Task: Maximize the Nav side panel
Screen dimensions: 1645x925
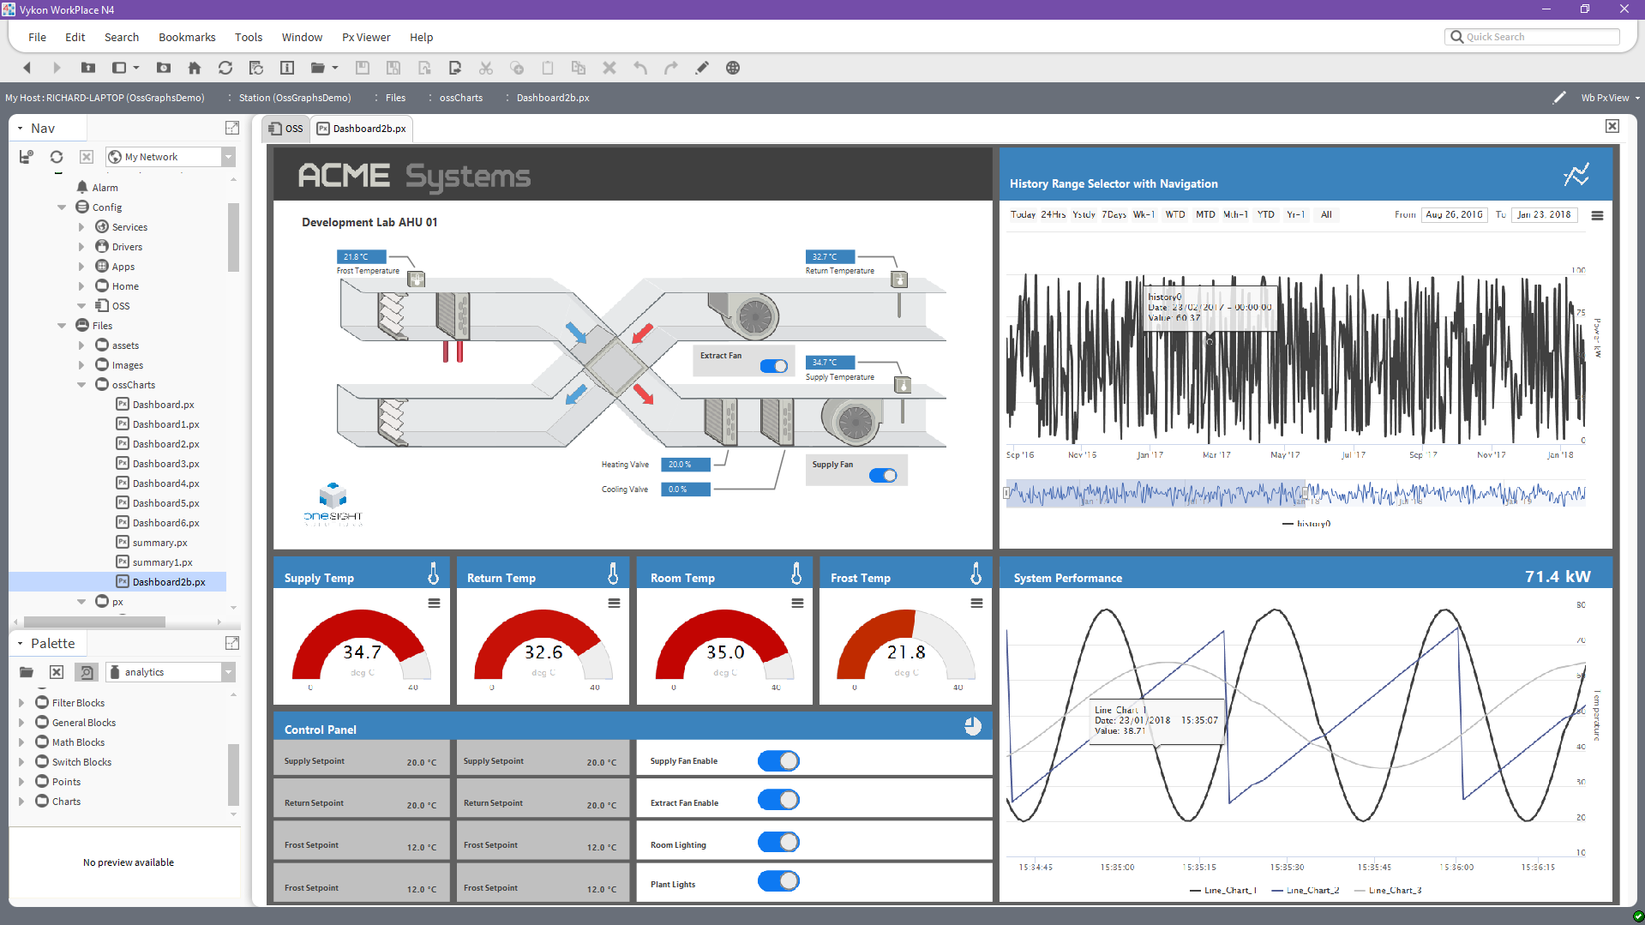Action: [231, 128]
